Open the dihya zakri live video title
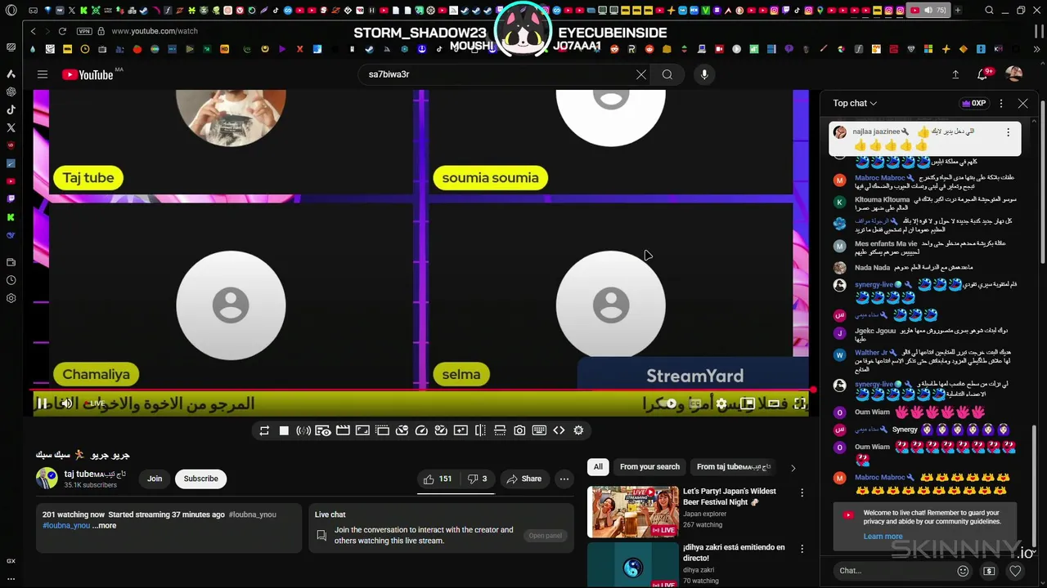The image size is (1047, 588). coord(734,552)
